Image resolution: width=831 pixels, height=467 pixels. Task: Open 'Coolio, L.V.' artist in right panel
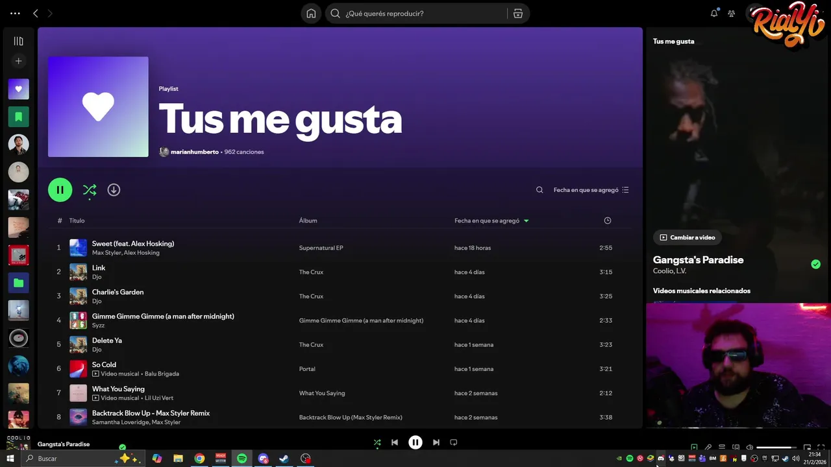[669, 271]
